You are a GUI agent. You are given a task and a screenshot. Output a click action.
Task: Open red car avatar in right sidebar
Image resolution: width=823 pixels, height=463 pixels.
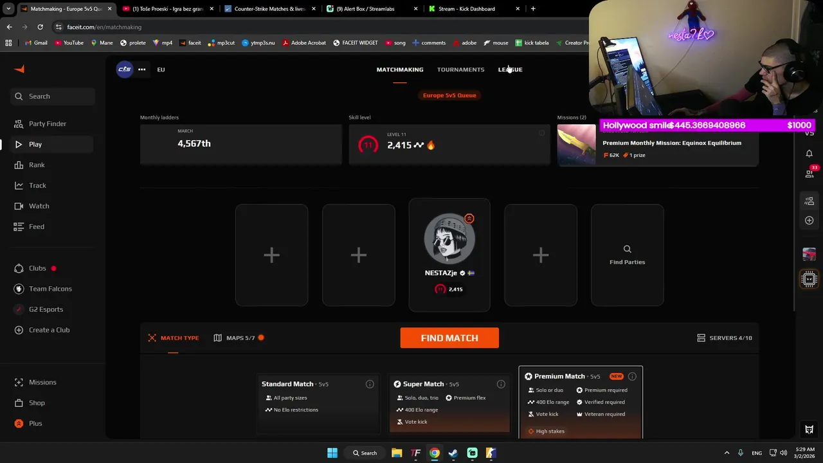click(x=809, y=255)
